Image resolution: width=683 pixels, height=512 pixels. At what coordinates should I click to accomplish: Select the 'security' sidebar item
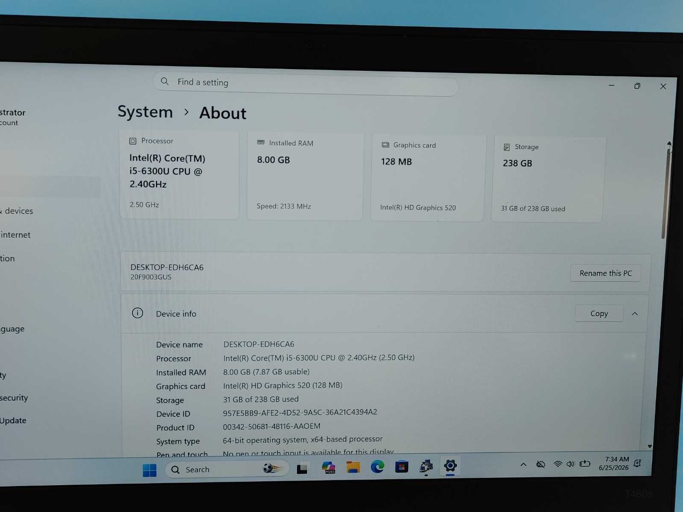click(14, 398)
